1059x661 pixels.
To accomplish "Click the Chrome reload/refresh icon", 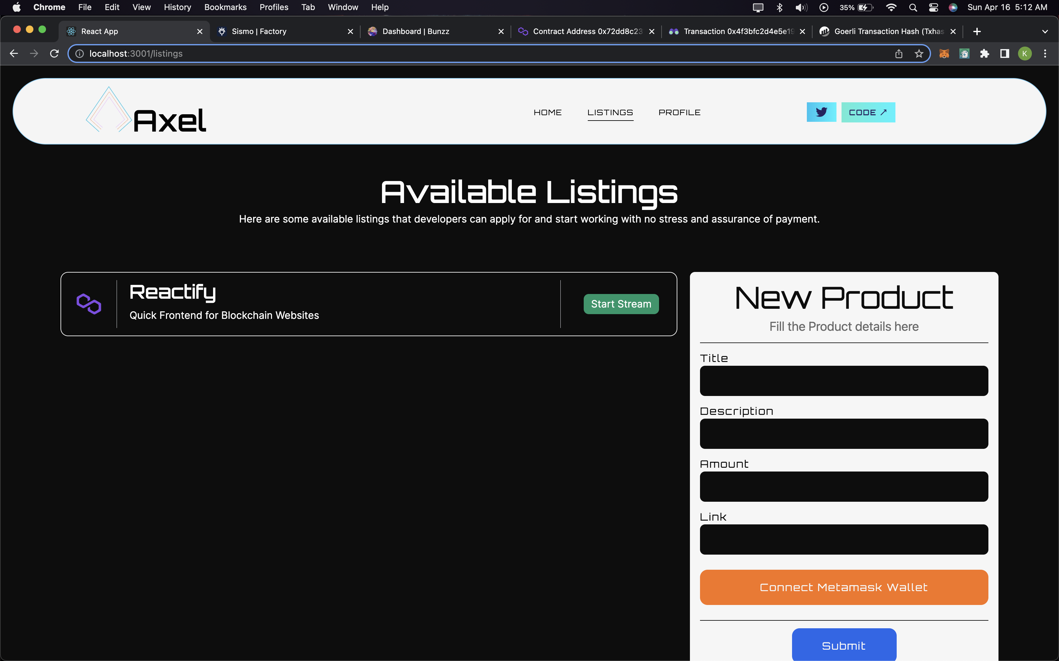I will coord(54,53).
